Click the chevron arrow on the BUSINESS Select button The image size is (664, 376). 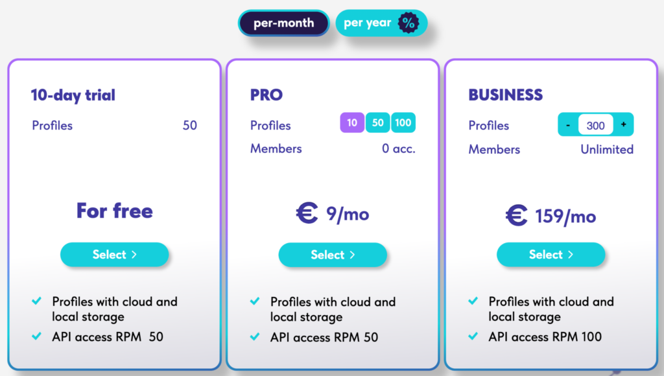point(571,255)
